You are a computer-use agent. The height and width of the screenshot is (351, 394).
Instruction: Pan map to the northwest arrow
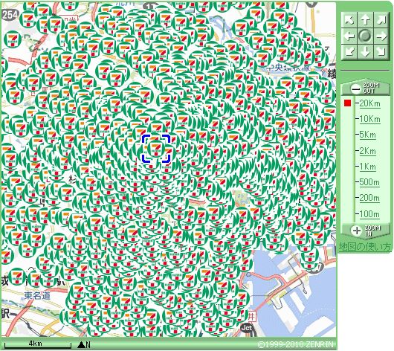click(349, 19)
